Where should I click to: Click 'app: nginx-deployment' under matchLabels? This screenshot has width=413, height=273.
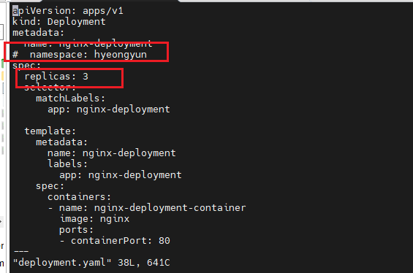(x=109, y=109)
